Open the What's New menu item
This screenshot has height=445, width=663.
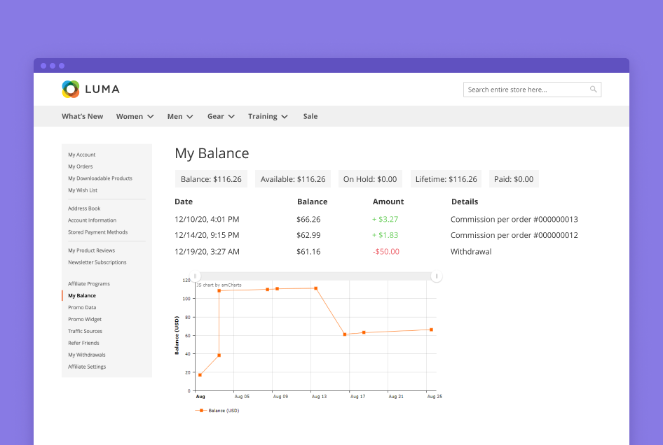tap(82, 116)
